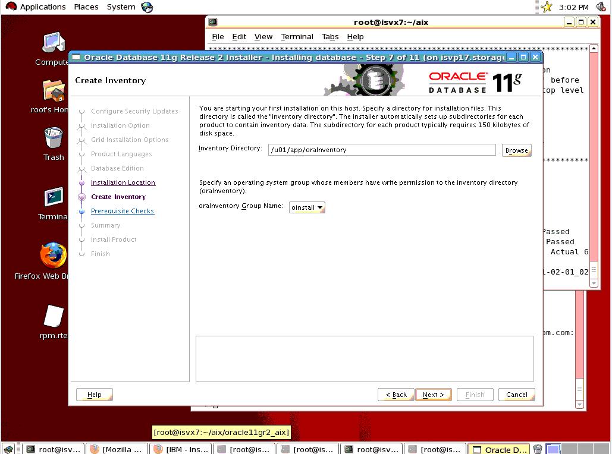612x454 pixels.
Task: Click Oracle installer window menu icon
Action: (76, 57)
